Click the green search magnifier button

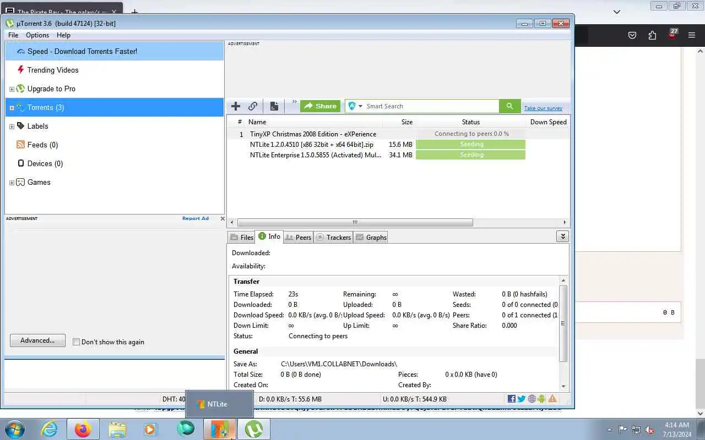click(509, 106)
